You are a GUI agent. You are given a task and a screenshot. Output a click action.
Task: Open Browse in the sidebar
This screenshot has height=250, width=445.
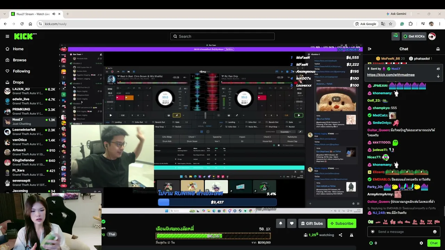point(19,60)
